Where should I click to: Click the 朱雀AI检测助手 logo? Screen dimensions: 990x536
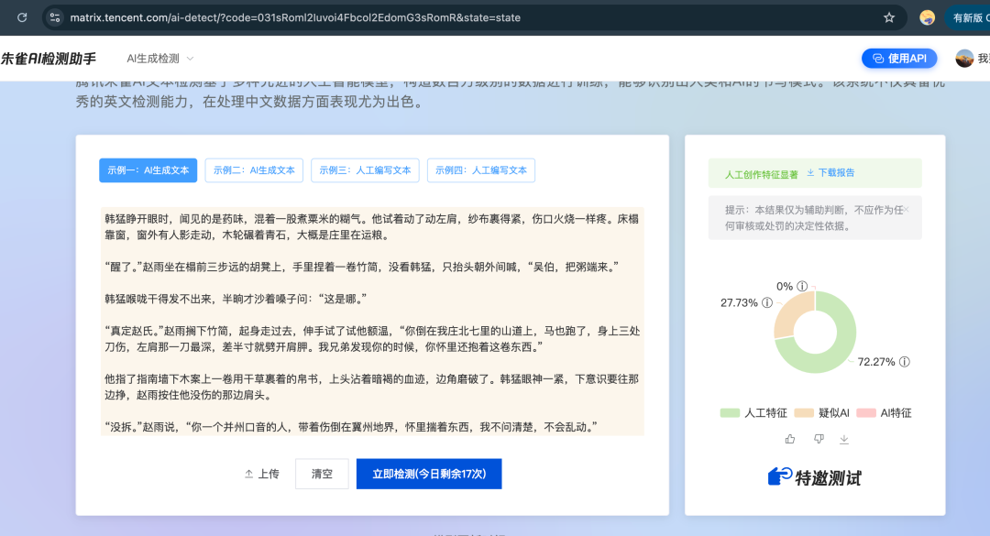point(48,59)
